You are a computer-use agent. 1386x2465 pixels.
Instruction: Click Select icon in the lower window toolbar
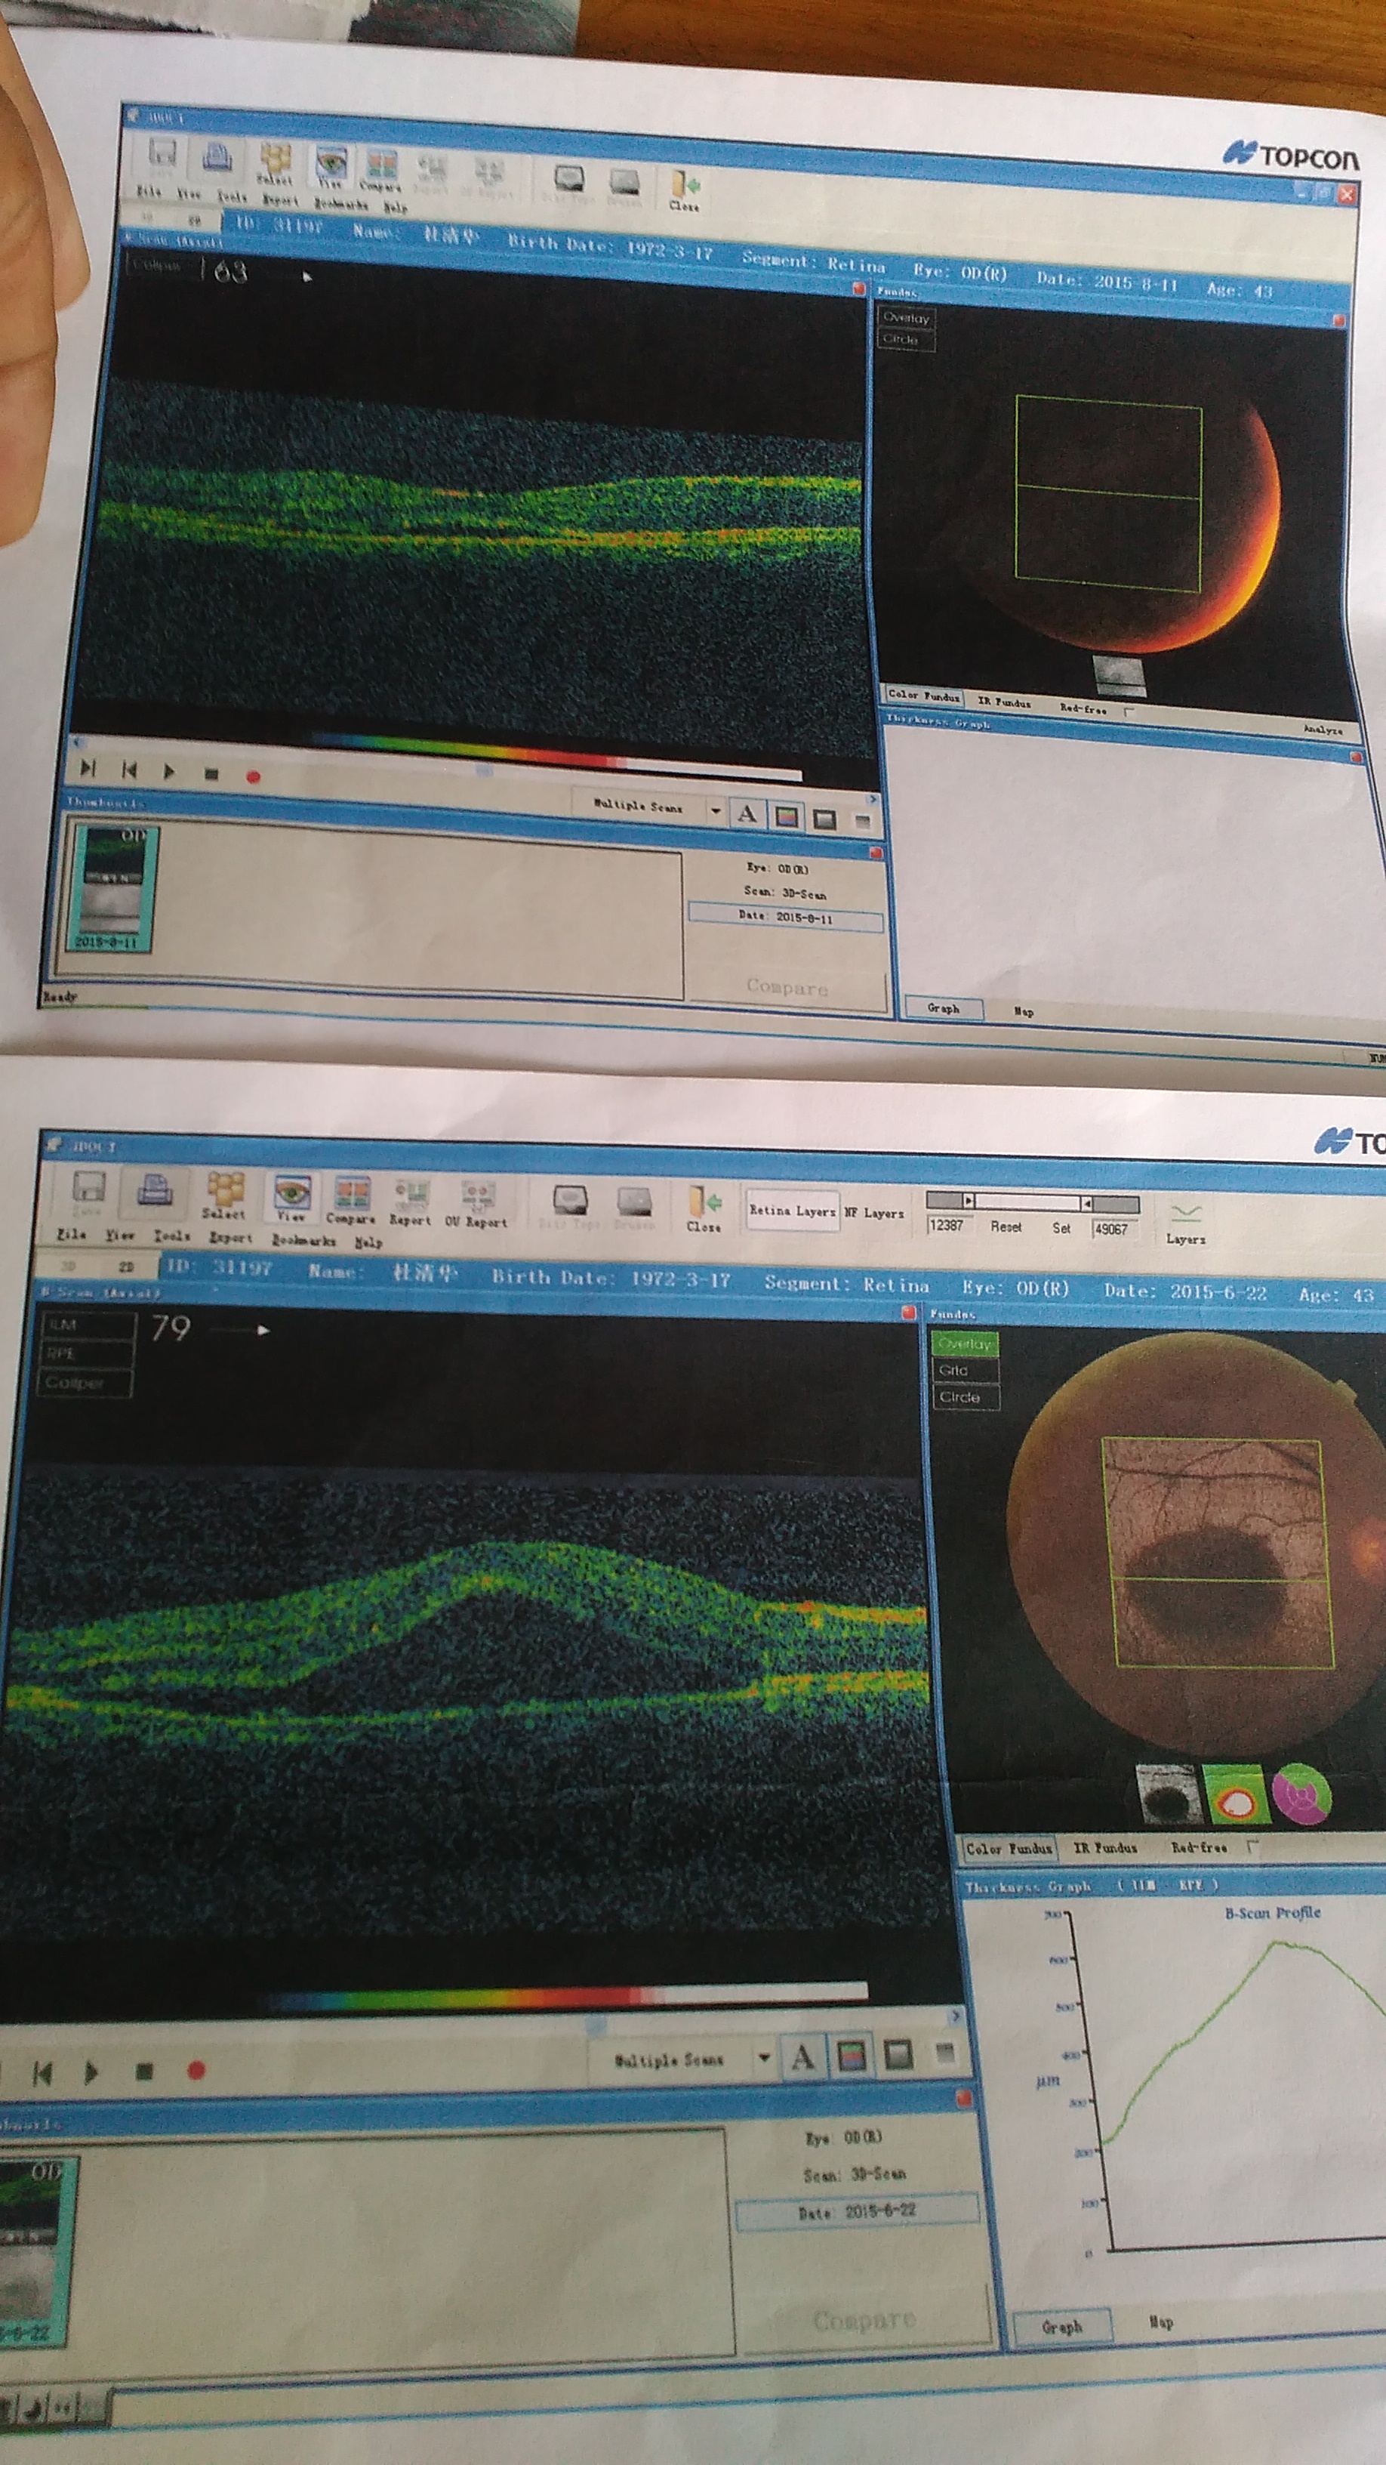(223, 1192)
